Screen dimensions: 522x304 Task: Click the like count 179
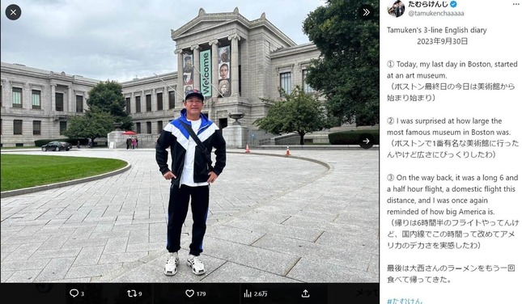tap(201, 293)
